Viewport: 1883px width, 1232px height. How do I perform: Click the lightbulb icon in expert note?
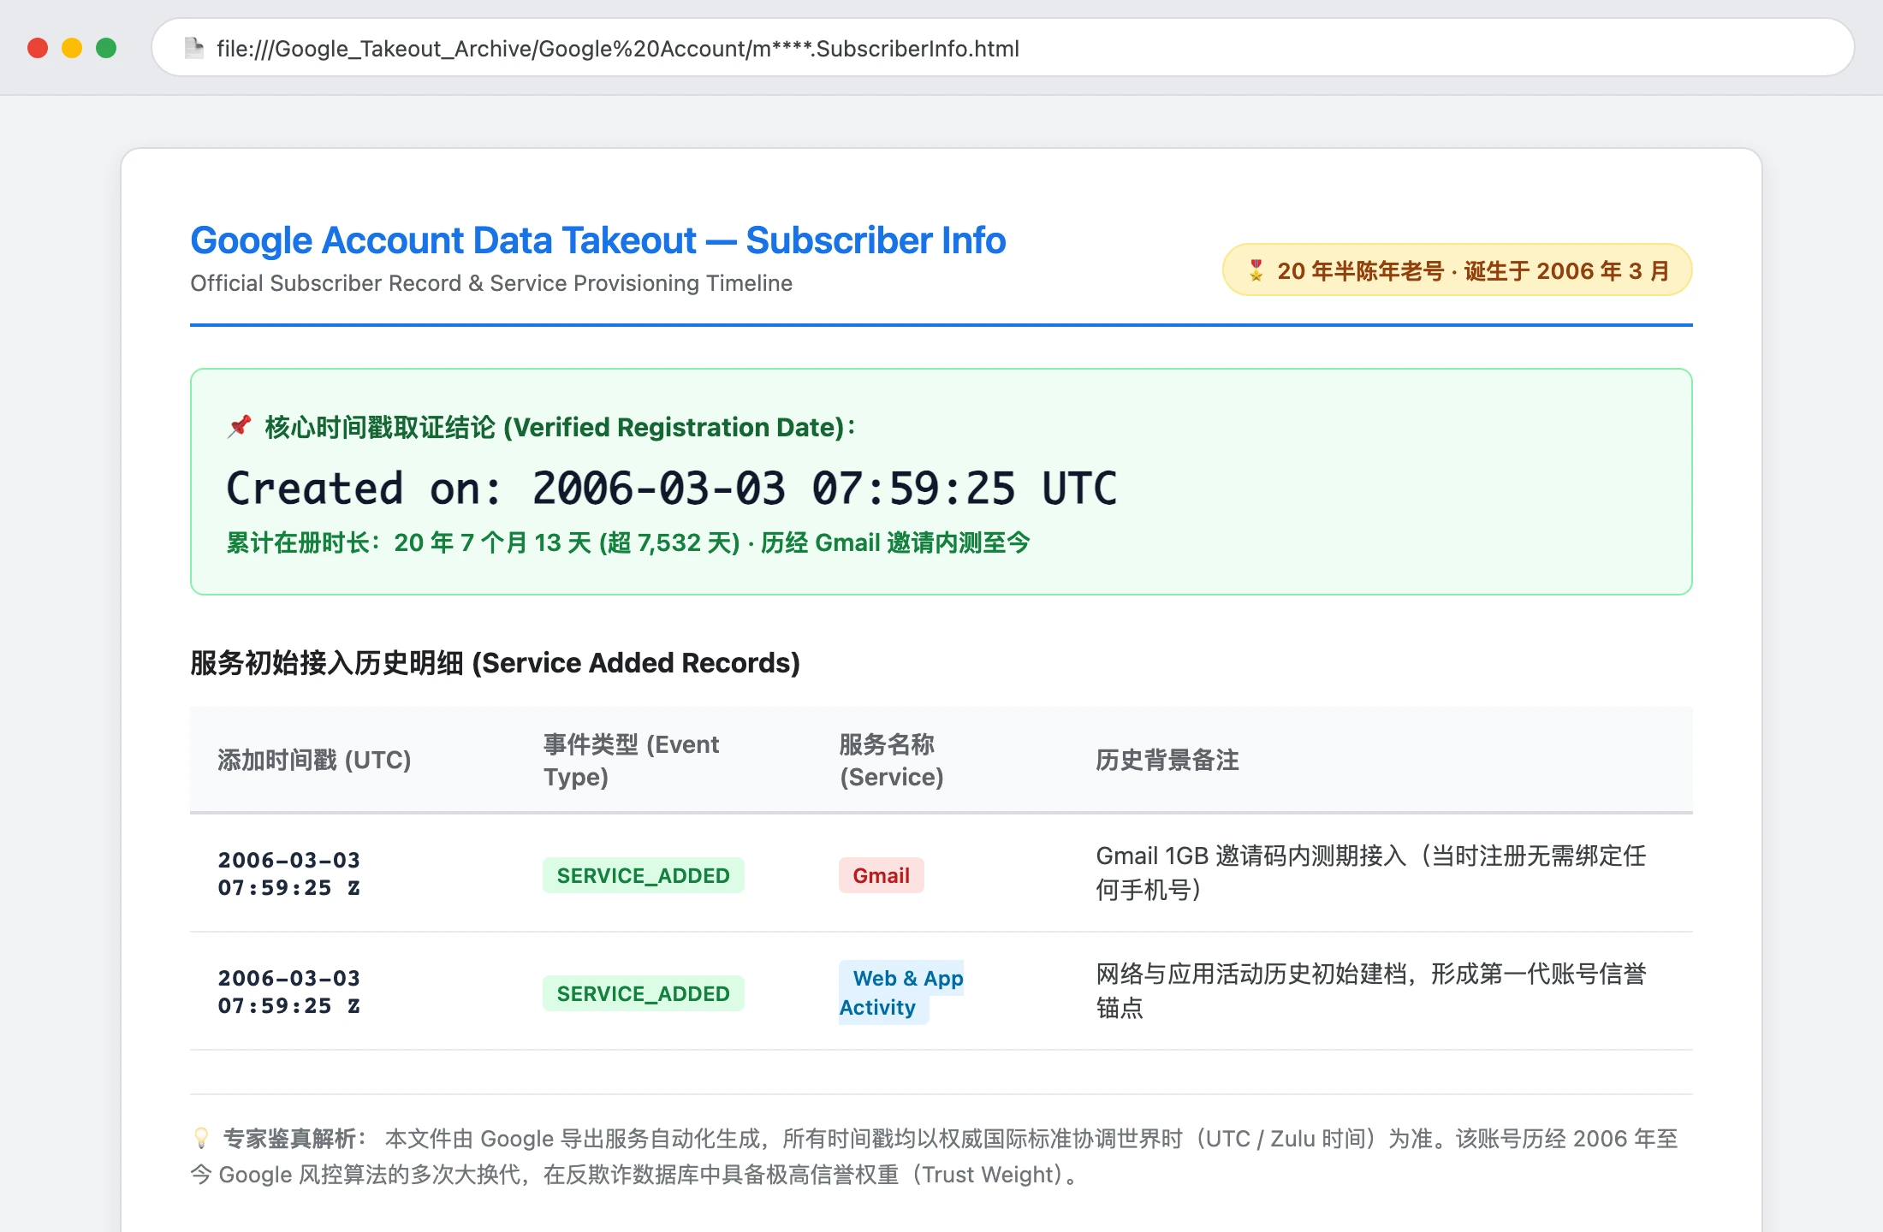point(201,1138)
